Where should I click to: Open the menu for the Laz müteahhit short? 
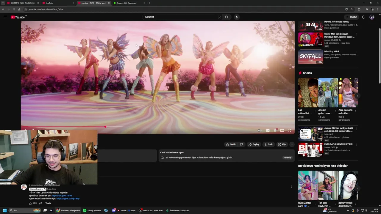click(x=315, y=111)
